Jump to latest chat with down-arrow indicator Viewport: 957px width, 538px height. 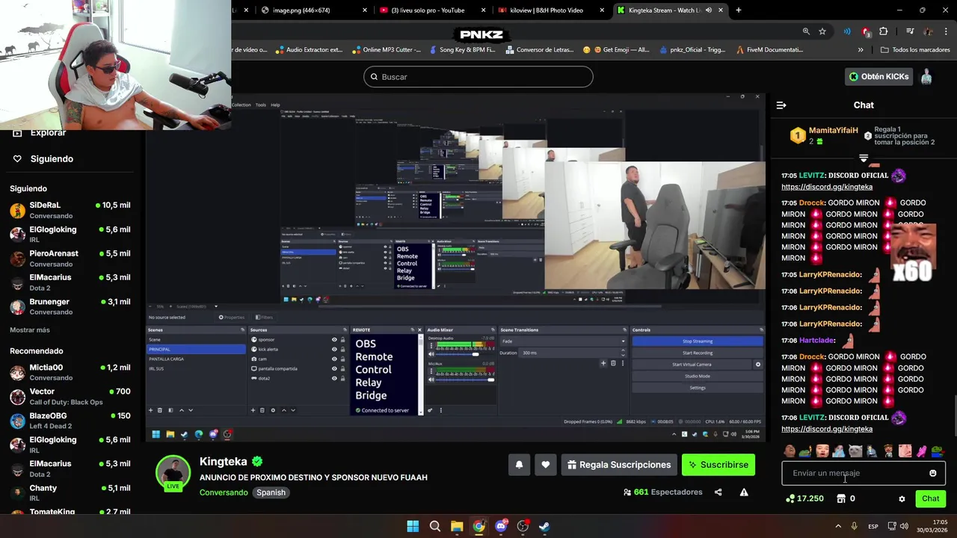coord(864,158)
